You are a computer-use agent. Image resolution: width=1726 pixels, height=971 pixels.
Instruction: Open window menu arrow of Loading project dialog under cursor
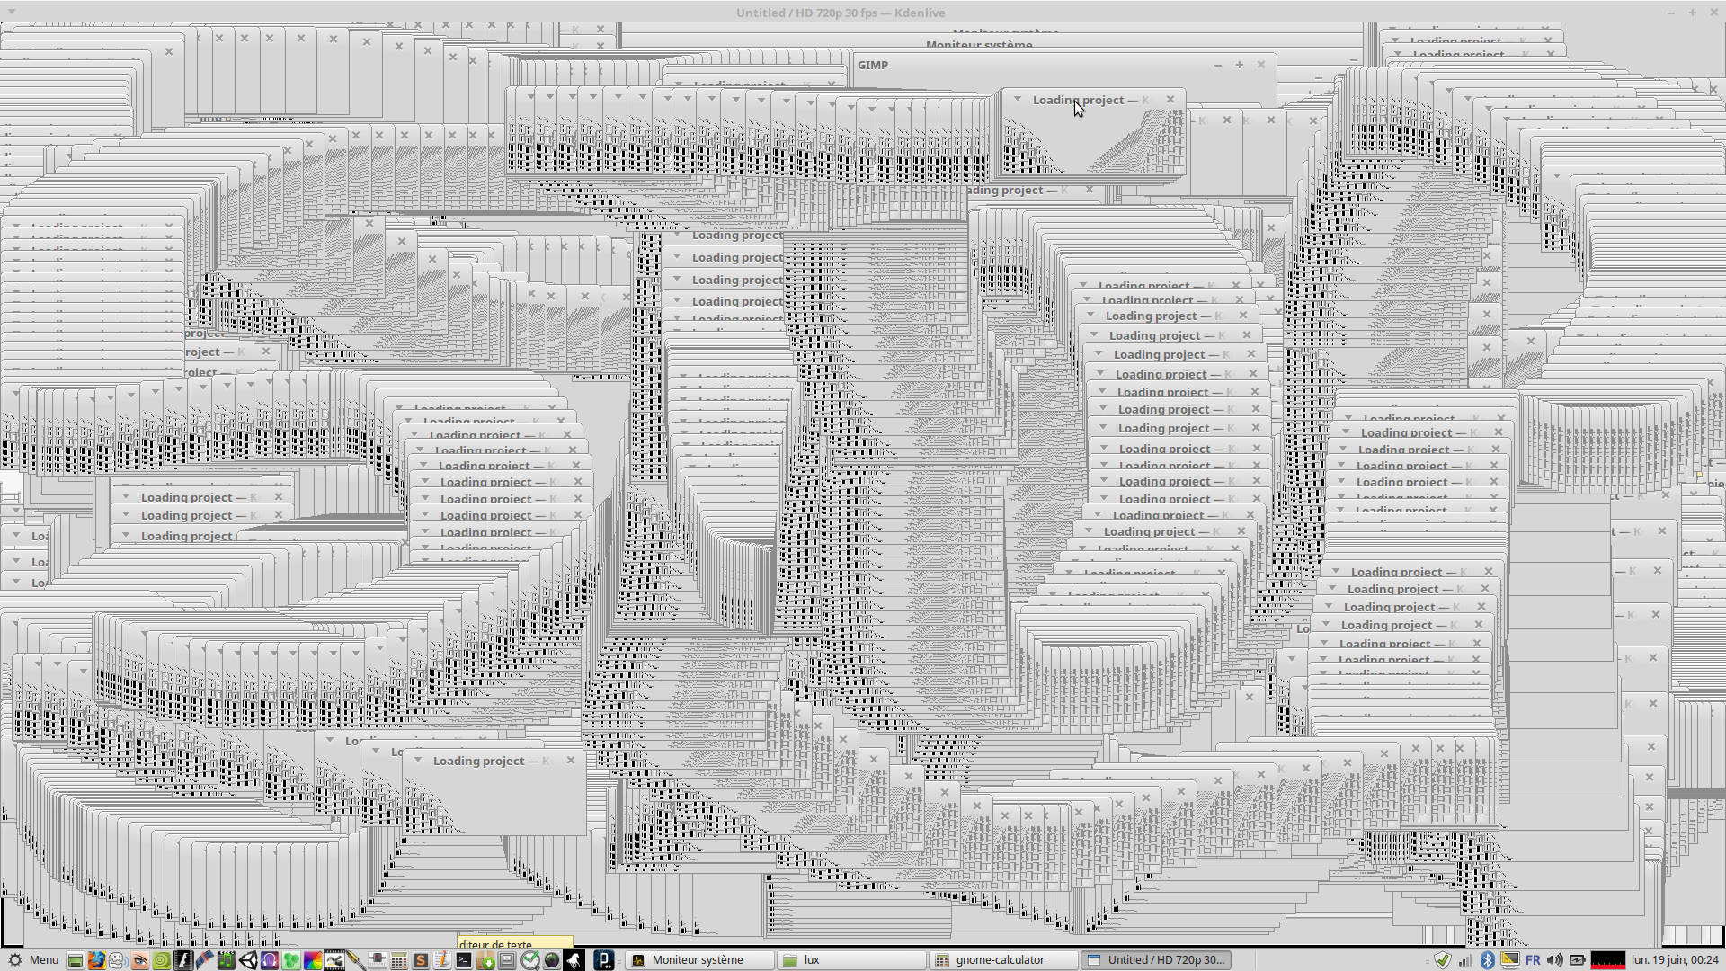click(x=1018, y=99)
